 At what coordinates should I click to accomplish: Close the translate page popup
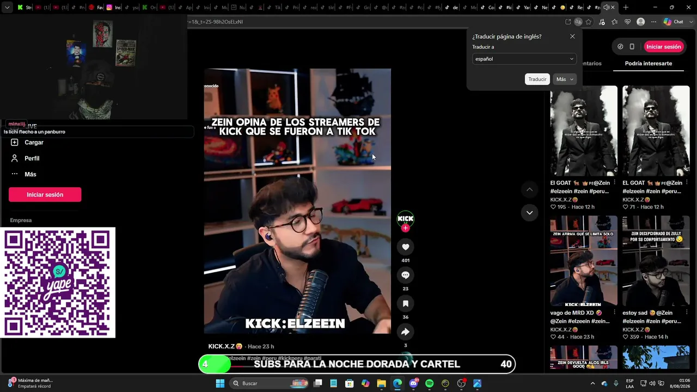[x=572, y=36]
